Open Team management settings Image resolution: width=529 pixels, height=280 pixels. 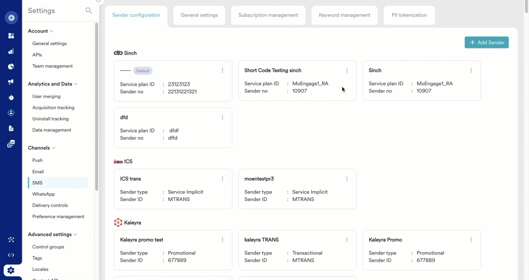pyautogui.click(x=53, y=66)
